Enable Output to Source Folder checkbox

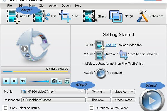click(x=91, y=108)
